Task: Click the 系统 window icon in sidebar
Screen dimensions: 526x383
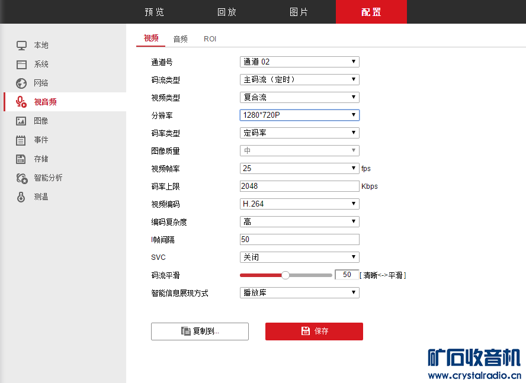Action: pos(21,65)
